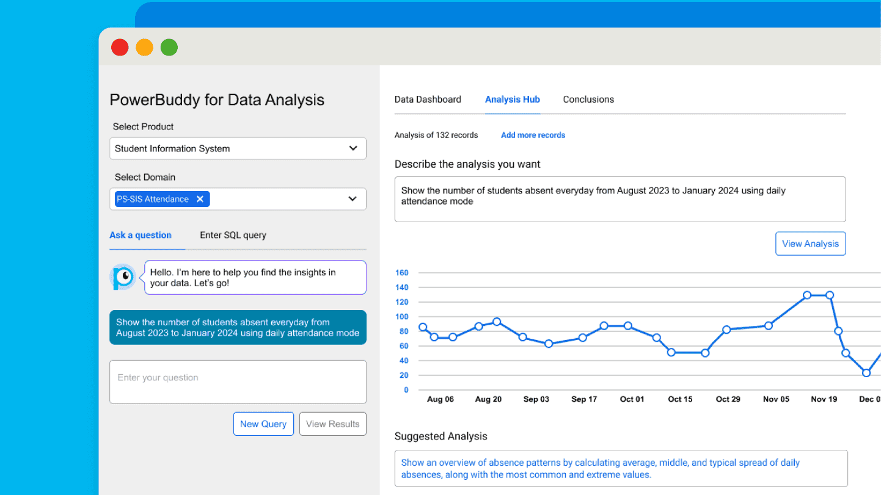Select the Analysis Hub tab
Image resolution: width=881 pixels, height=495 pixels.
(512, 99)
